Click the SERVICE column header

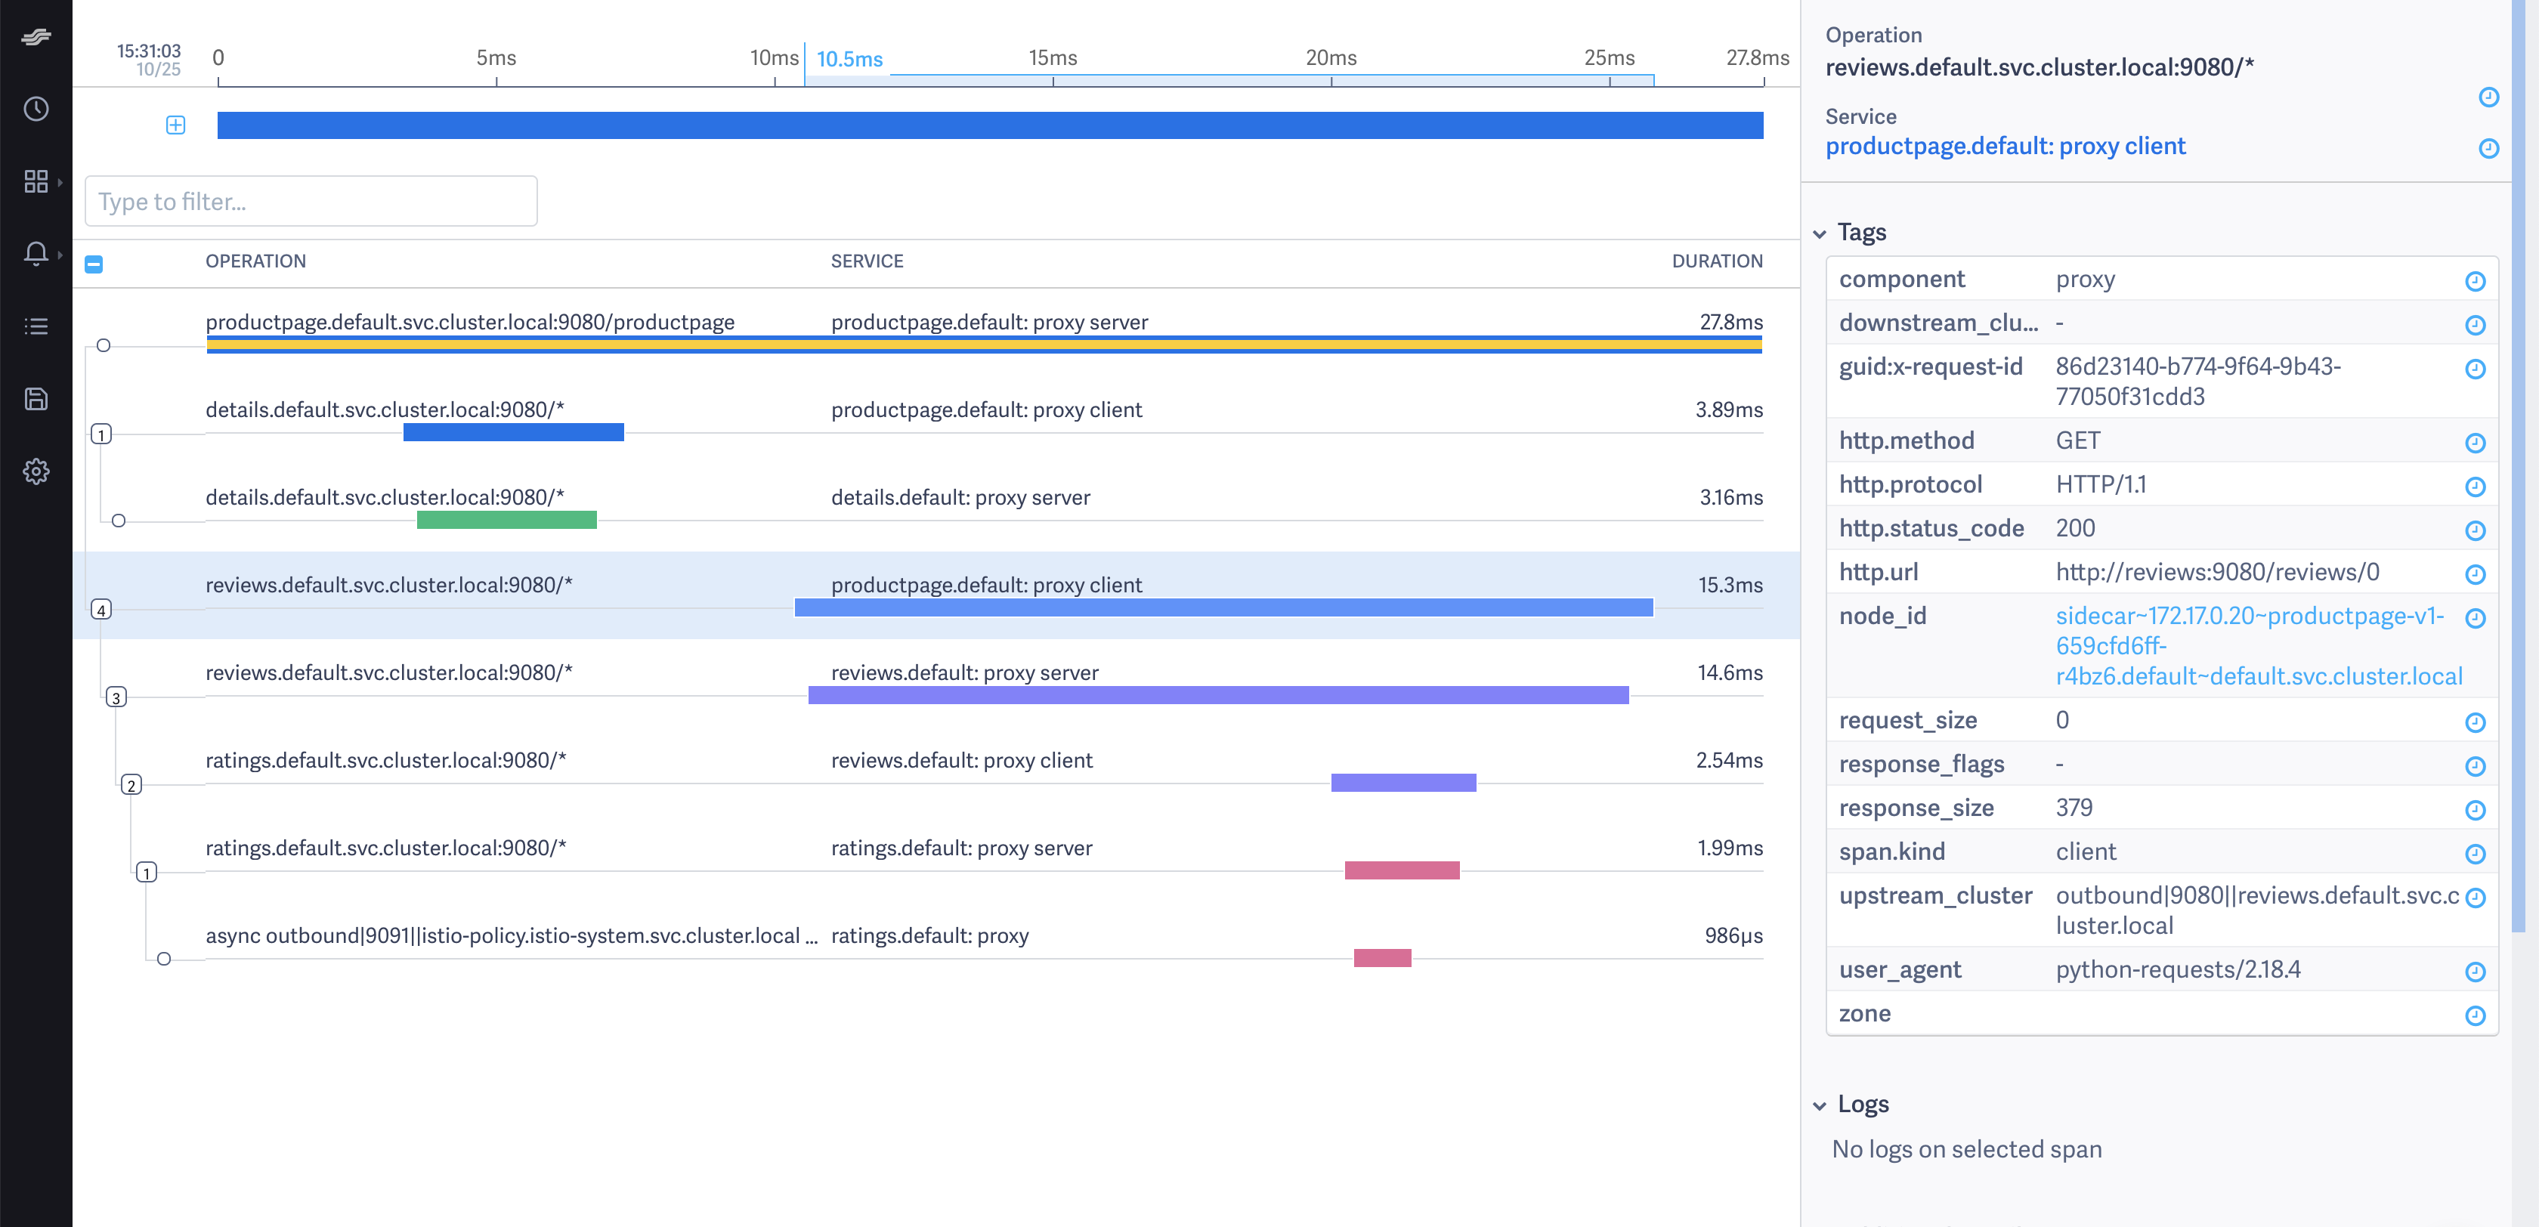[867, 261]
